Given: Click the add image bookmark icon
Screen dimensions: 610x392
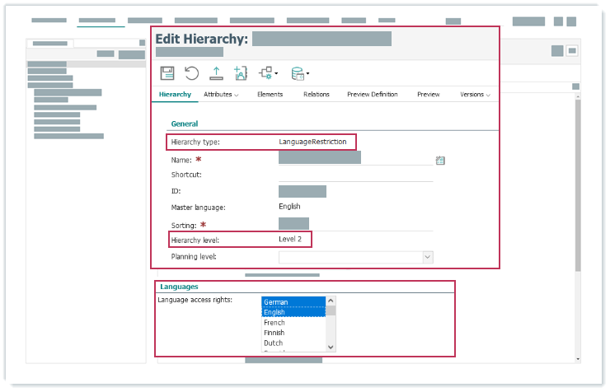Looking at the screenshot, I should 241,73.
